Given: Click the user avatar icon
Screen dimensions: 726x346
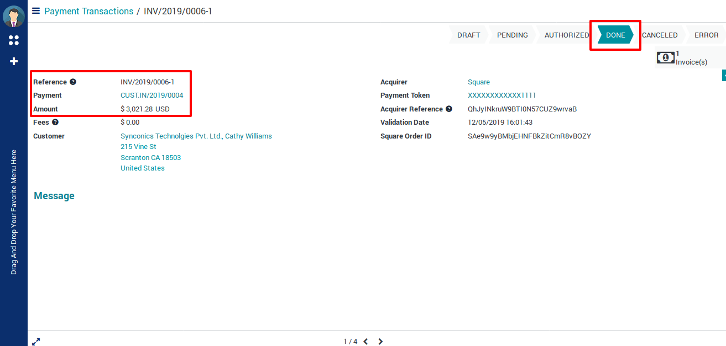Looking at the screenshot, I should pyautogui.click(x=14, y=17).
